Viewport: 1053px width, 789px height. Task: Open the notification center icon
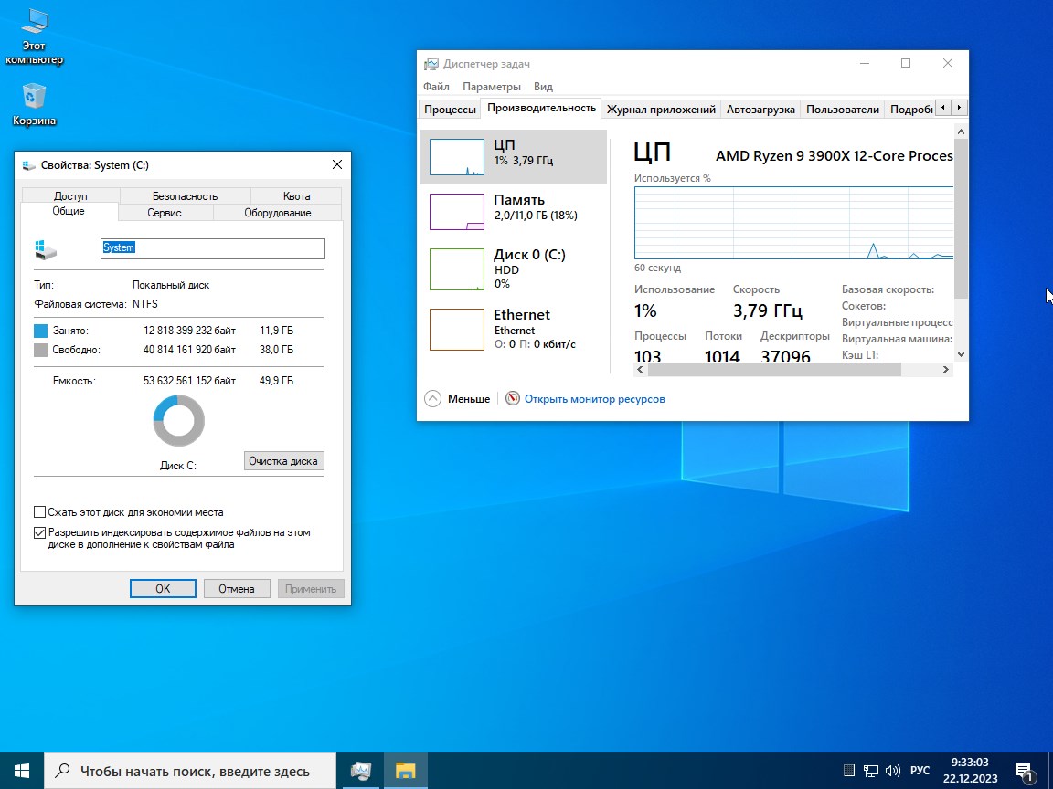point(1024,771)
